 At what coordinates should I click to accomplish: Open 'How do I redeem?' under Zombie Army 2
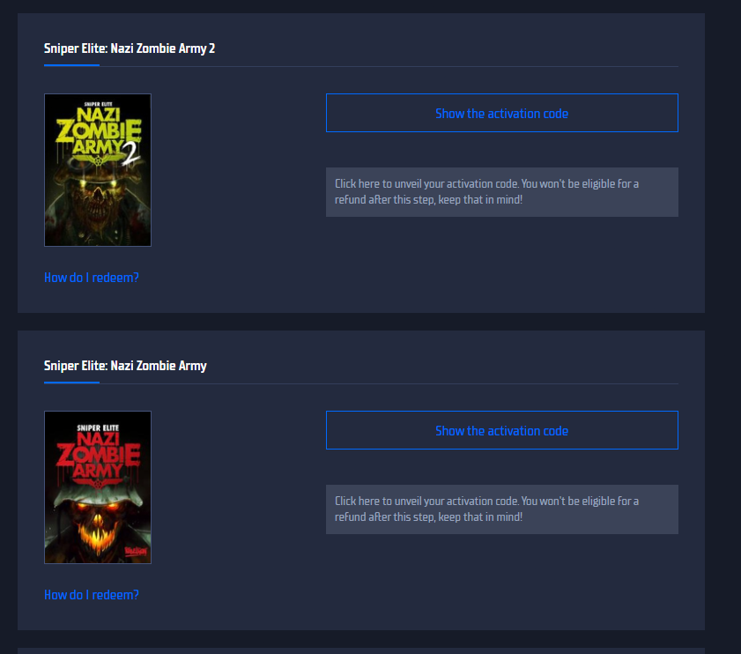coord(92,278)
